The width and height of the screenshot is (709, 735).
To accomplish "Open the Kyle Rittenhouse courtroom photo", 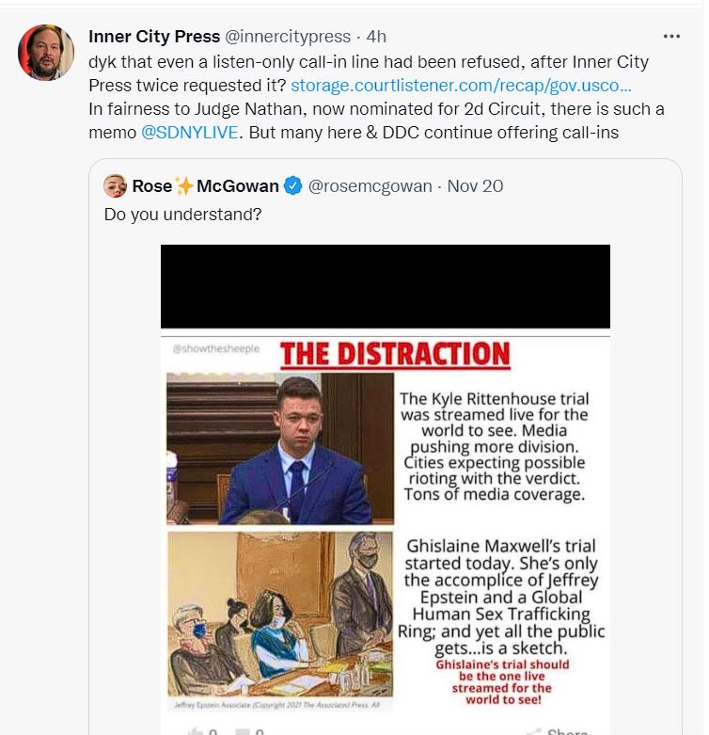I will tap(280, 449).
